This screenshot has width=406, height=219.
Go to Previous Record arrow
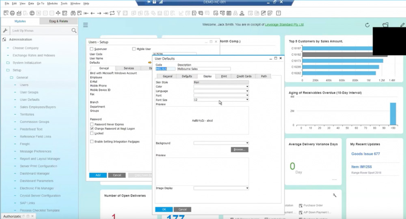coord(93,13)
